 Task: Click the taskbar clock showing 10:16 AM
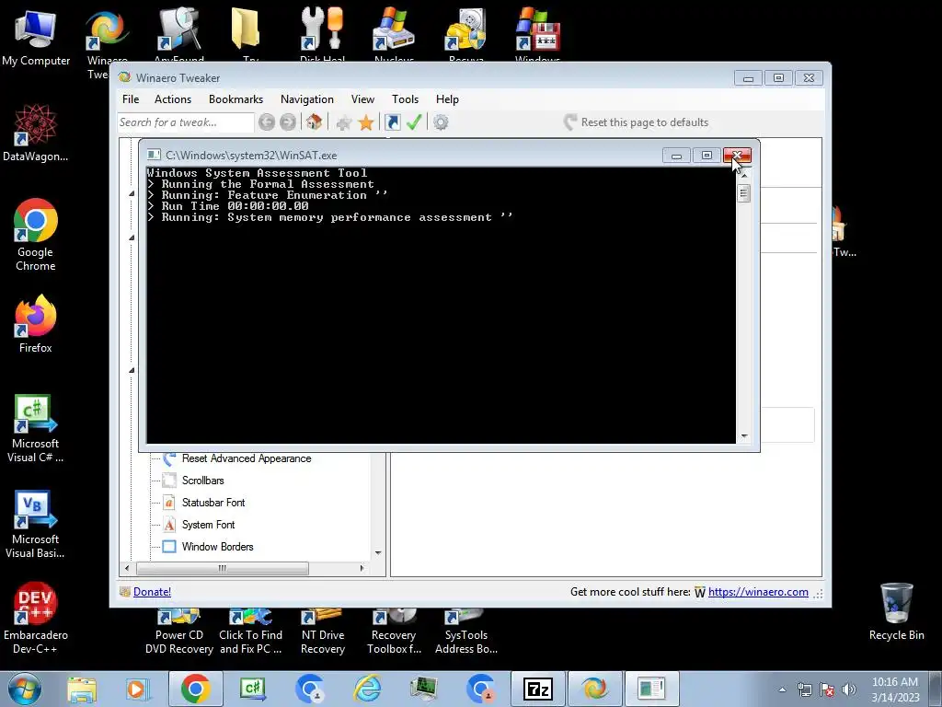895,690
